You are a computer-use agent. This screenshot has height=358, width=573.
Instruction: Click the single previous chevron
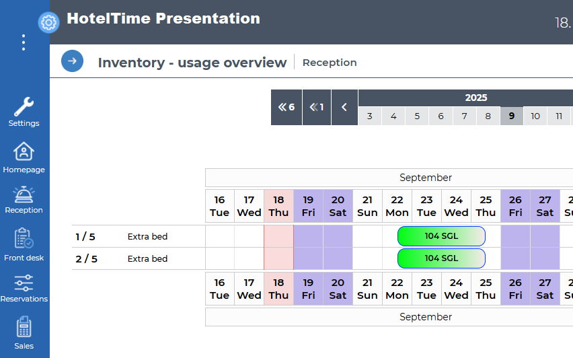[x=344, y=107]
